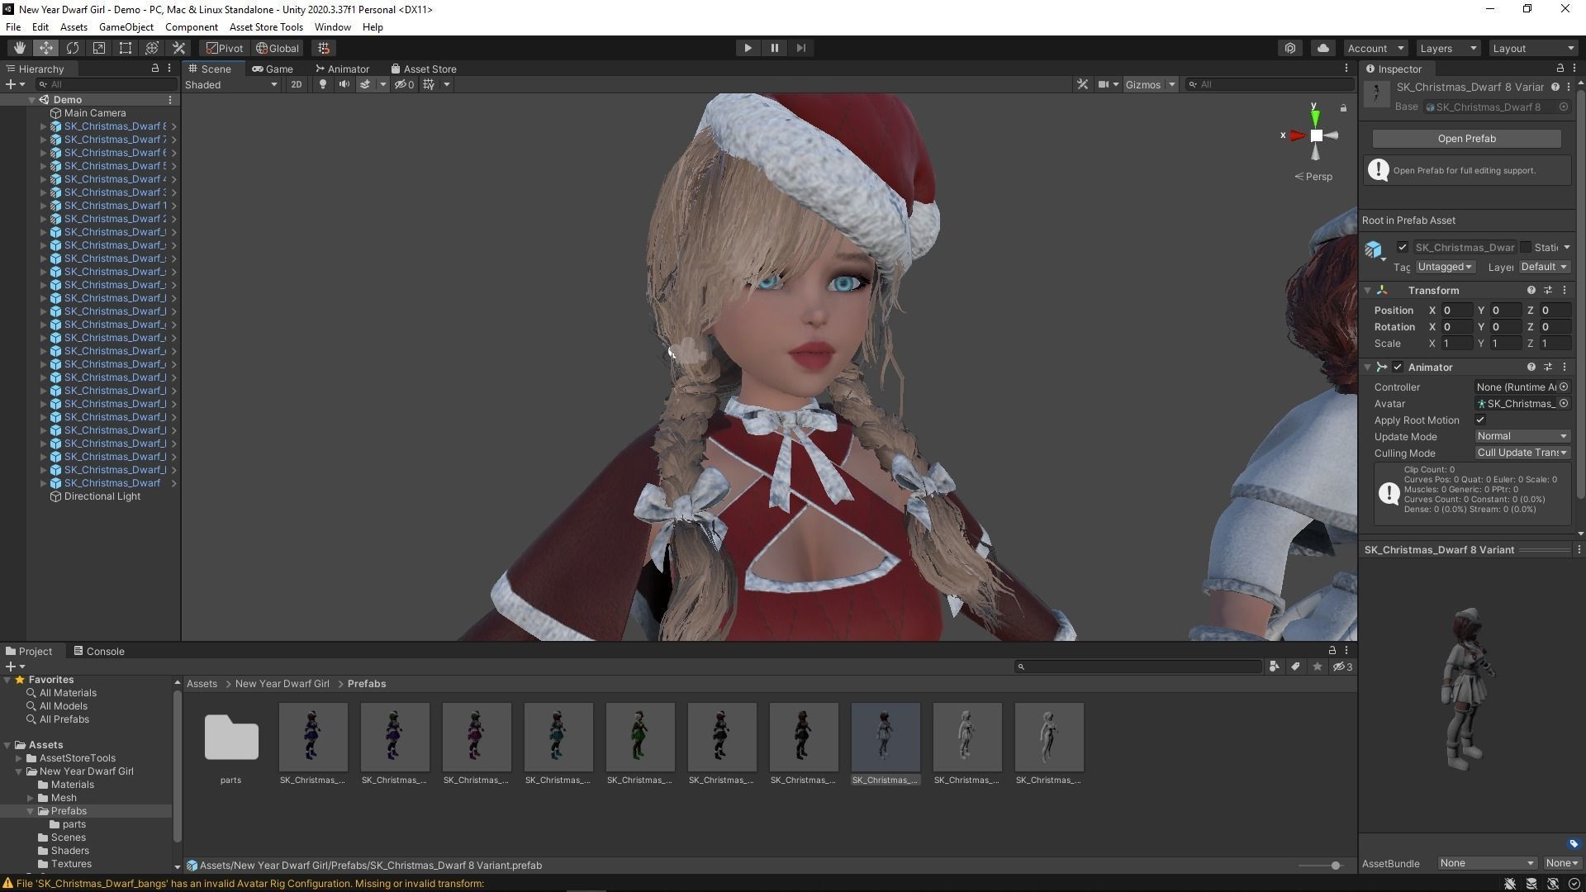
Task: Open custom editor tools
Action: (x=178, y=48)
